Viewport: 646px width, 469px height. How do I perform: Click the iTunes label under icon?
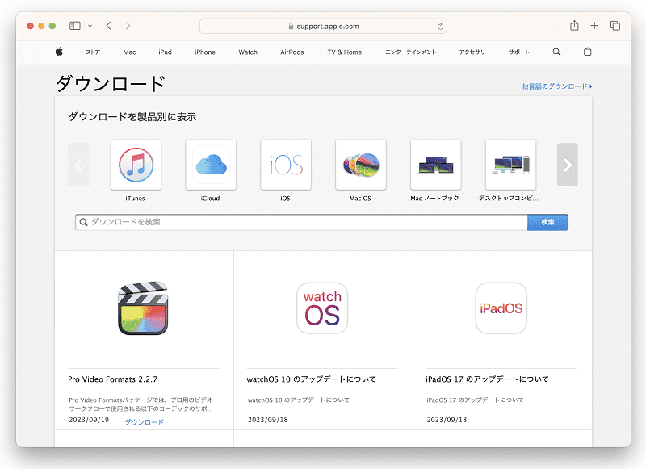coord(135,199)
